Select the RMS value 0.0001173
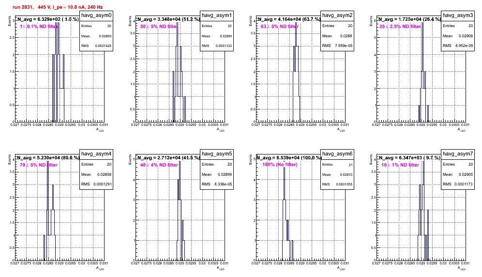 coord(464,185)
